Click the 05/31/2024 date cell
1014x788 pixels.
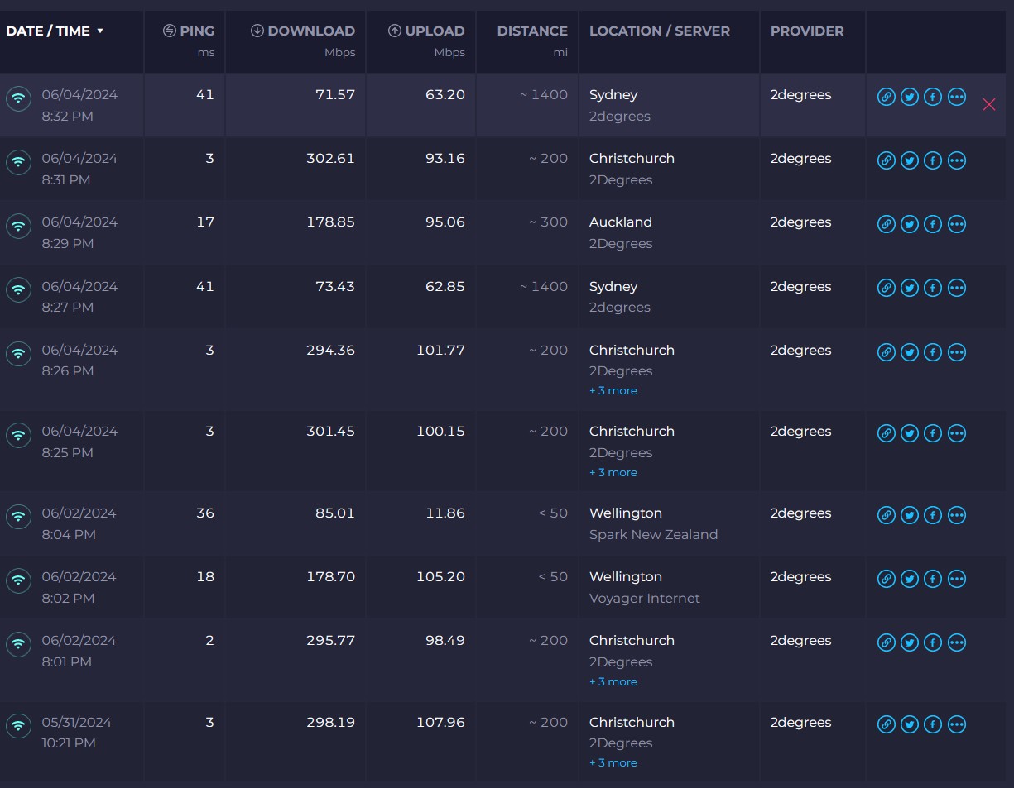tap(76, 732)
